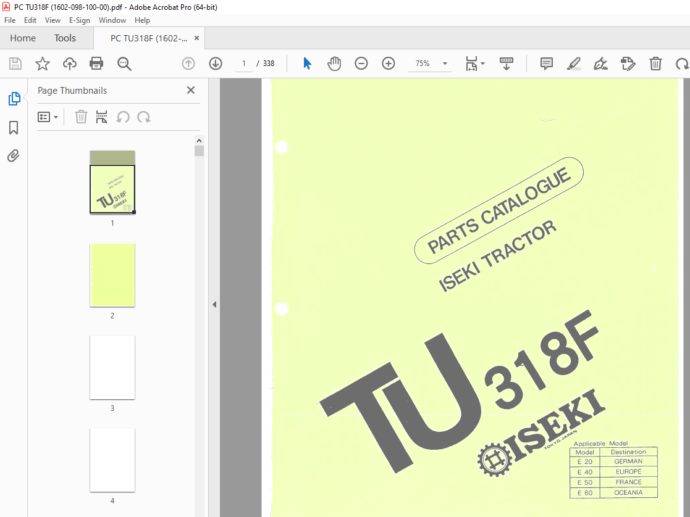Switch to the Tools tab
This screenshot has width=690, height=517.
coord(65,38)
